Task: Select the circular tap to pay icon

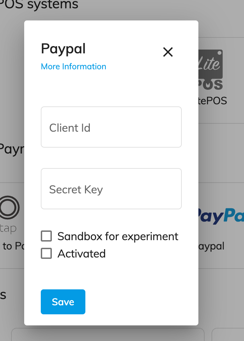Action: [x=10, y=207]
